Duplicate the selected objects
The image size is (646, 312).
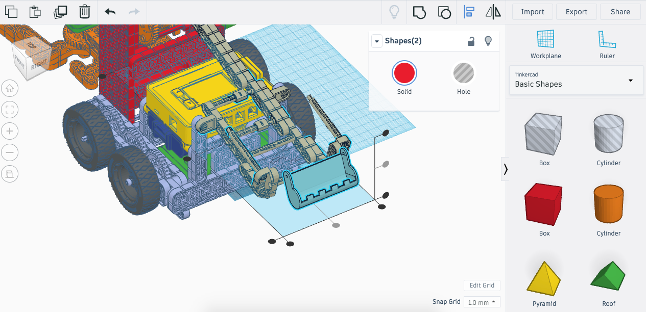(60, 10)
